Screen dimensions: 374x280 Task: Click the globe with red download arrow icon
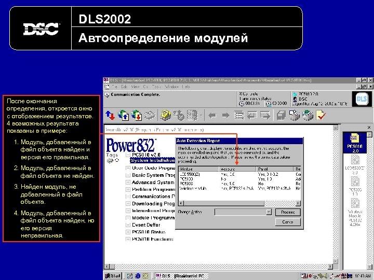[x=137, y=116]
